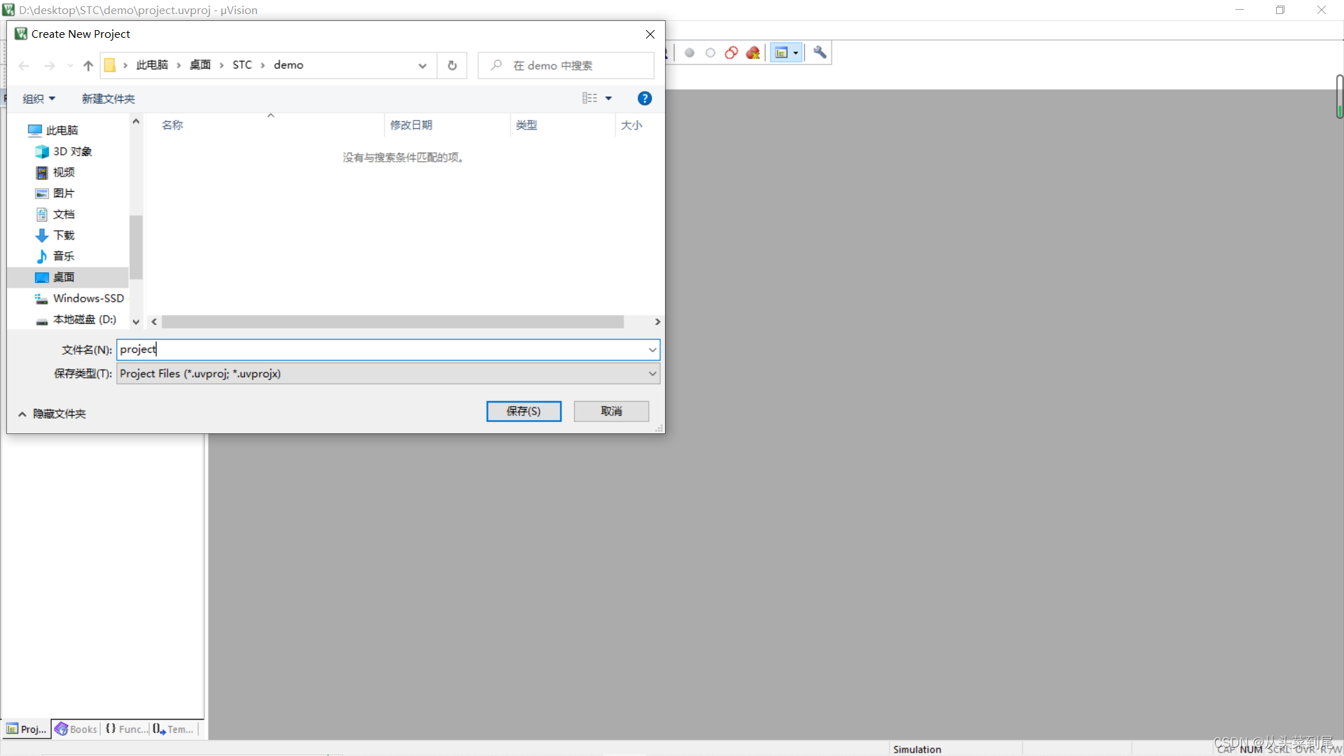This screenshot has width=1344, height=756.
Task: Click the forward navigation arrow
Action: coord(50,65)
